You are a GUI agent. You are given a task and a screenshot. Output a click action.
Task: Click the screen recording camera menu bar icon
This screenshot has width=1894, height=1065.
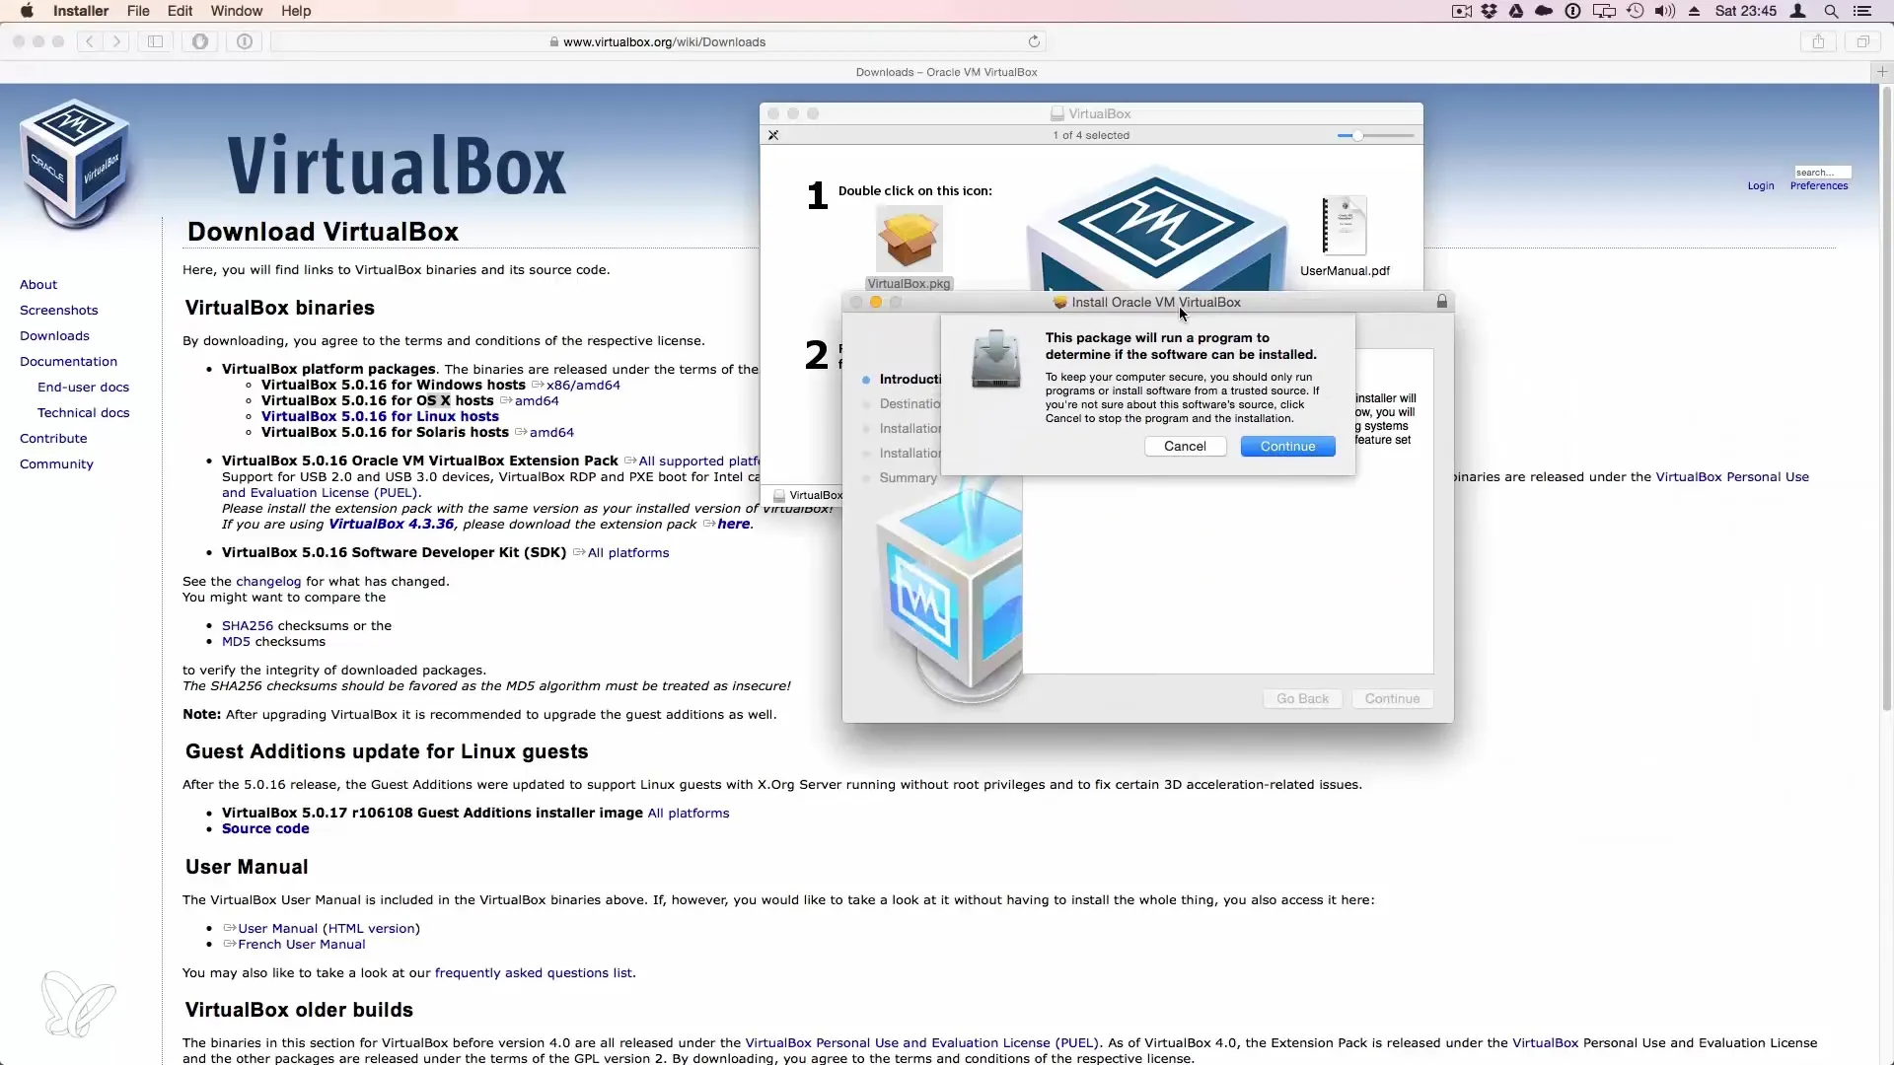pos(1462,11)
